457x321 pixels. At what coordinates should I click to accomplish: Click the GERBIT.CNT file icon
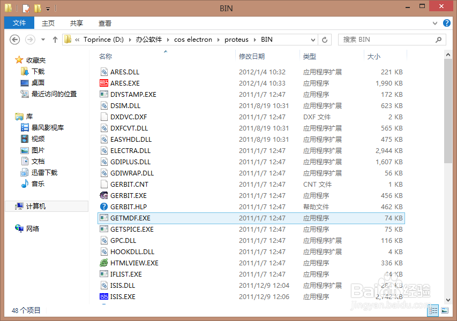104,184
